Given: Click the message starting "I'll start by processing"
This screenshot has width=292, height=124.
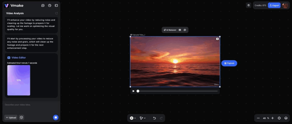Looking at the screenshot, I should pos(31,43).
